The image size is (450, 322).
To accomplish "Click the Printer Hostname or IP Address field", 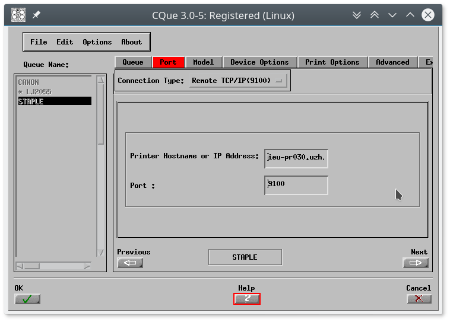I will click(296, 158).
